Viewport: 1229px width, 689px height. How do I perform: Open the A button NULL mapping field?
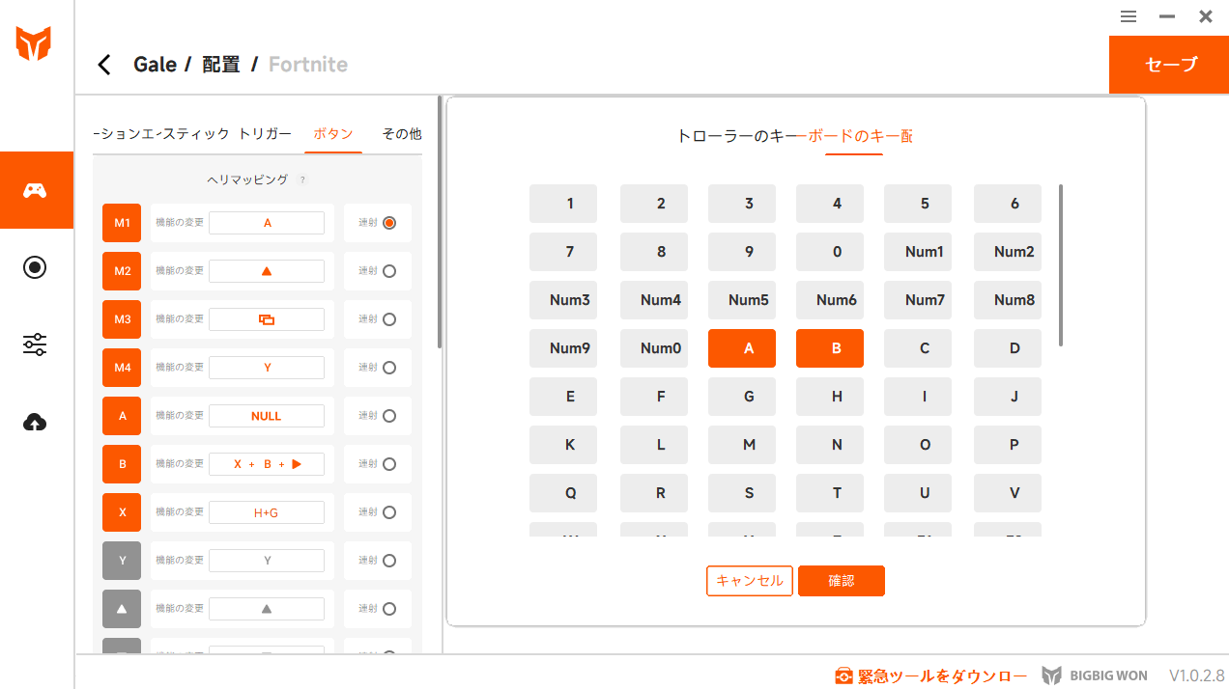point(267,416)
